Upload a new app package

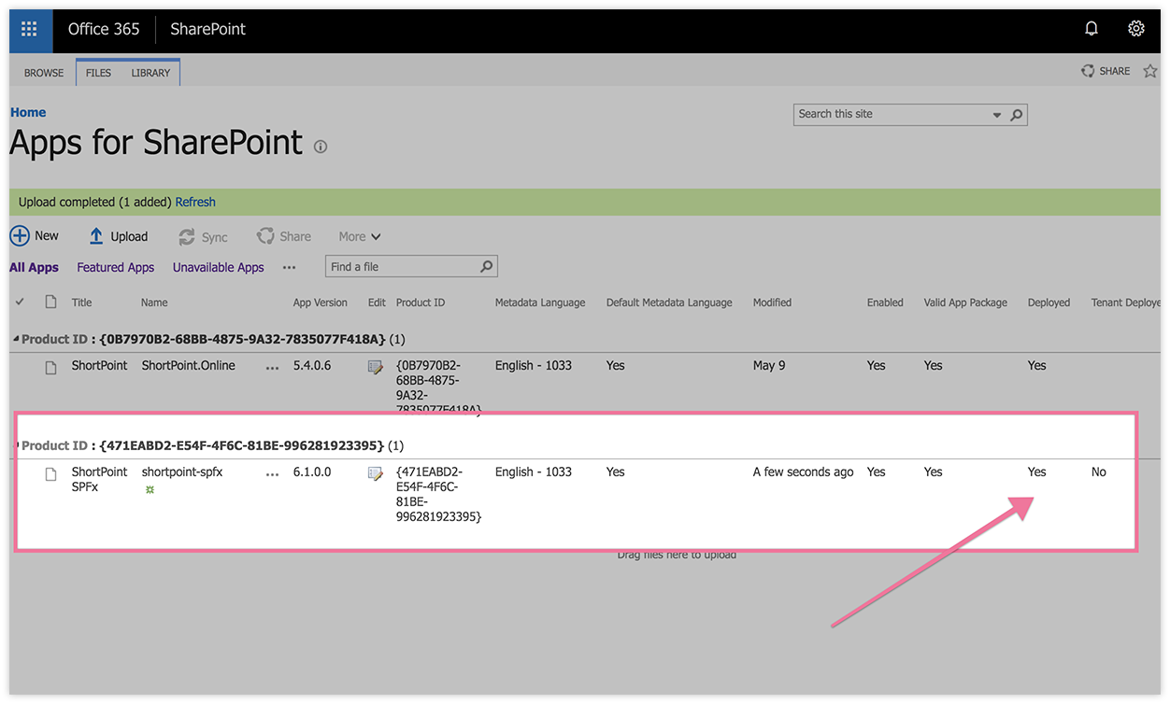[119, 235]
